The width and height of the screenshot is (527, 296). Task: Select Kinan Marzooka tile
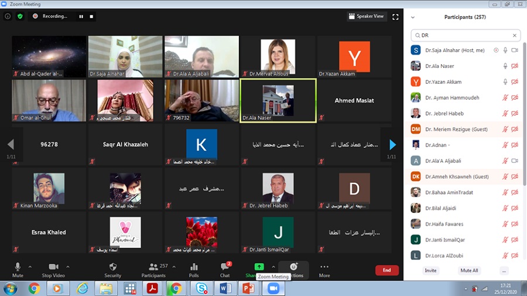49,188
